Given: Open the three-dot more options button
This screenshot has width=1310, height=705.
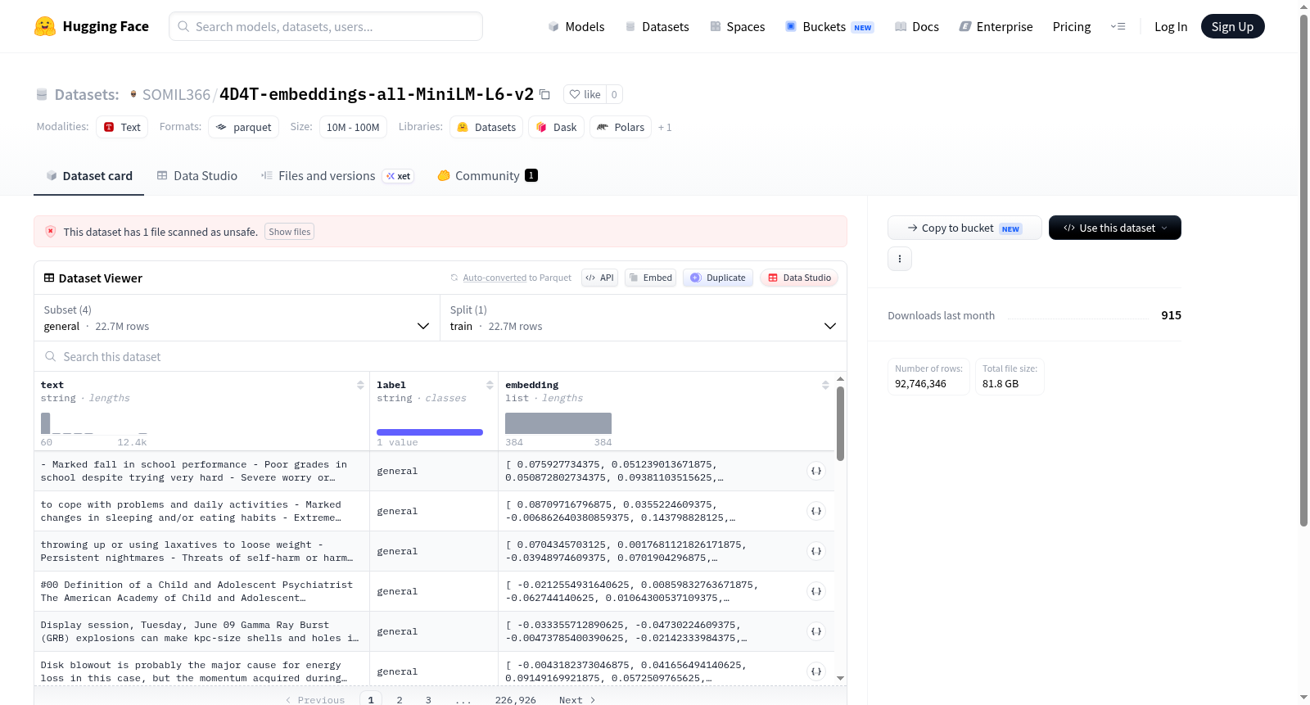Looking at the screenshot, I should pos(900,259).
